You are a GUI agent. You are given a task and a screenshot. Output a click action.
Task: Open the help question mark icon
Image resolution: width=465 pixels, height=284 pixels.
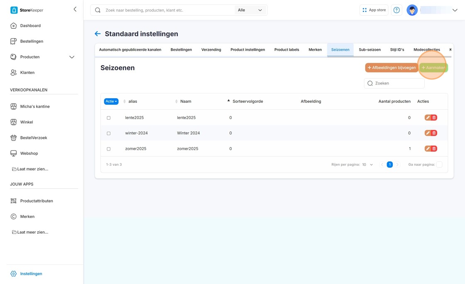396,10
